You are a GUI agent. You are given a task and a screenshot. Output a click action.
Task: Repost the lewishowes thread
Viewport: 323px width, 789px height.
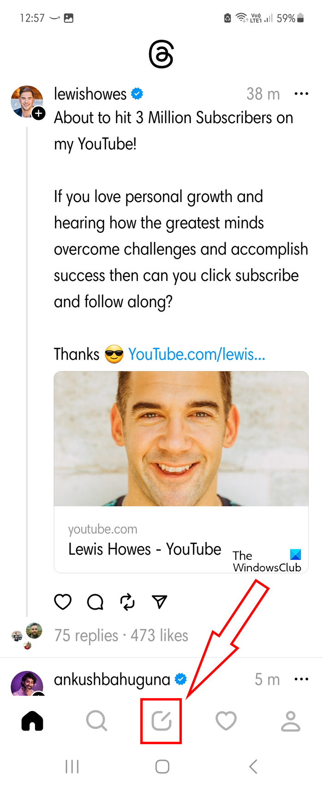coord(127,602)
